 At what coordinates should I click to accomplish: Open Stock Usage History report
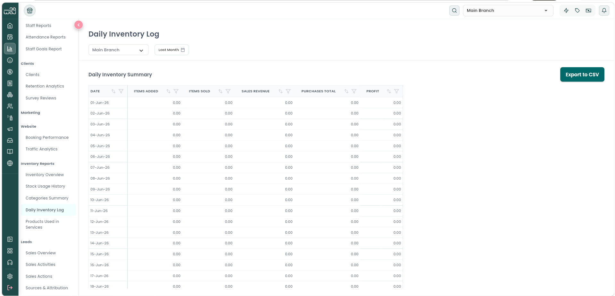45,186
